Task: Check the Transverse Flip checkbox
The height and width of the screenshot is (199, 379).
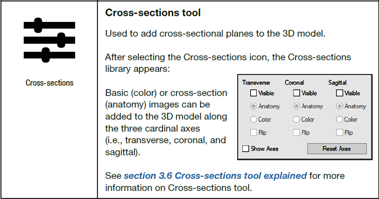Action: [254, 133]
